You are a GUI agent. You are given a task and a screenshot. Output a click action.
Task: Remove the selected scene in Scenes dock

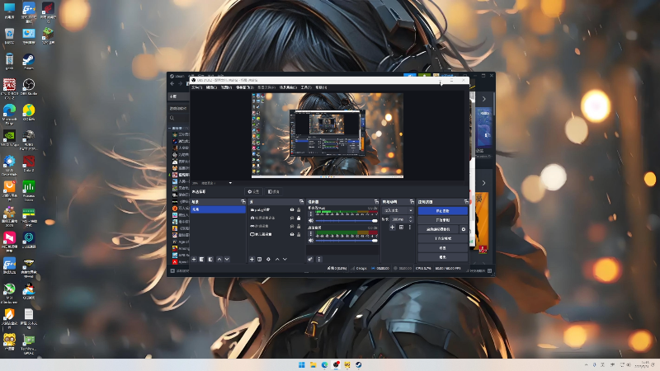(201, 259)
